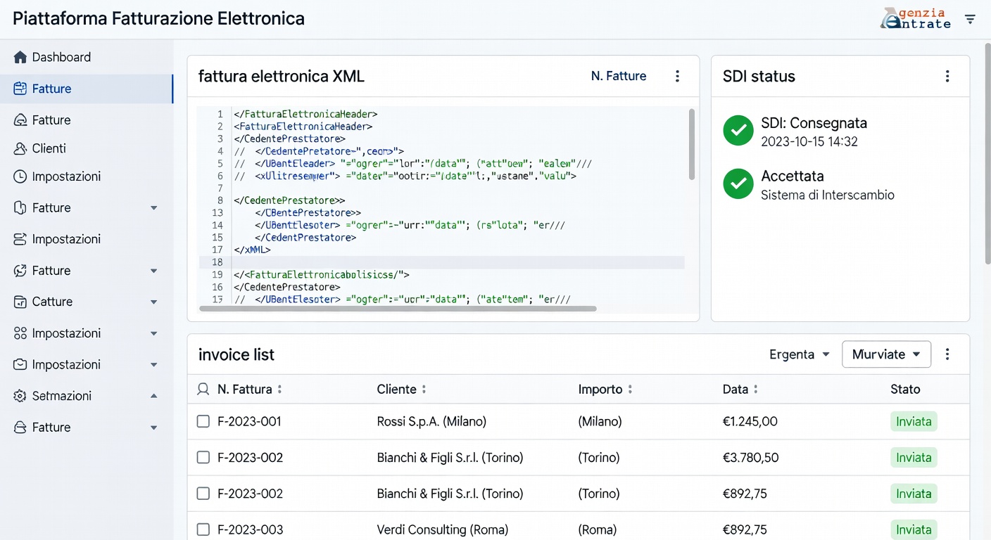
Task: Open Dashboard from the sidebar
Action: pos(61,57)
